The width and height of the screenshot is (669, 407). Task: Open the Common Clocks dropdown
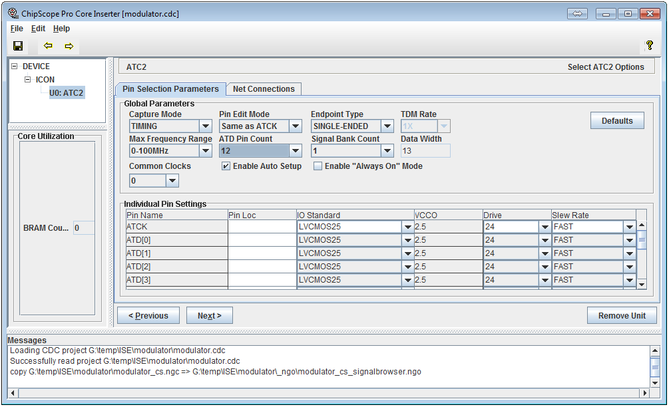(x=172, y=181)
